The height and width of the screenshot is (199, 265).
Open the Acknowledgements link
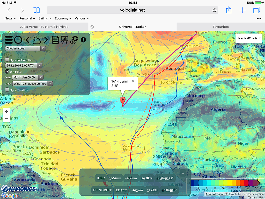coord(217,194)
